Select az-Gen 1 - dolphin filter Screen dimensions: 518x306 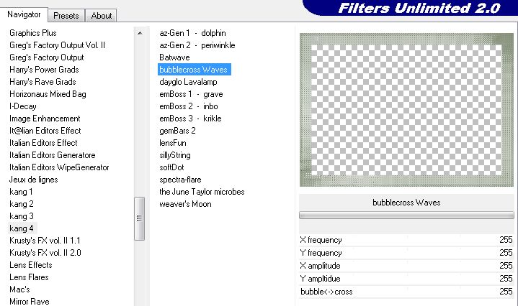click(x=192, y=33)
